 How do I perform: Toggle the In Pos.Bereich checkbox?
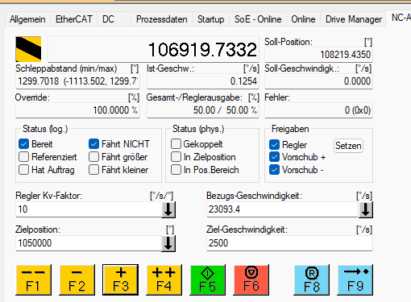coord(176,170)
